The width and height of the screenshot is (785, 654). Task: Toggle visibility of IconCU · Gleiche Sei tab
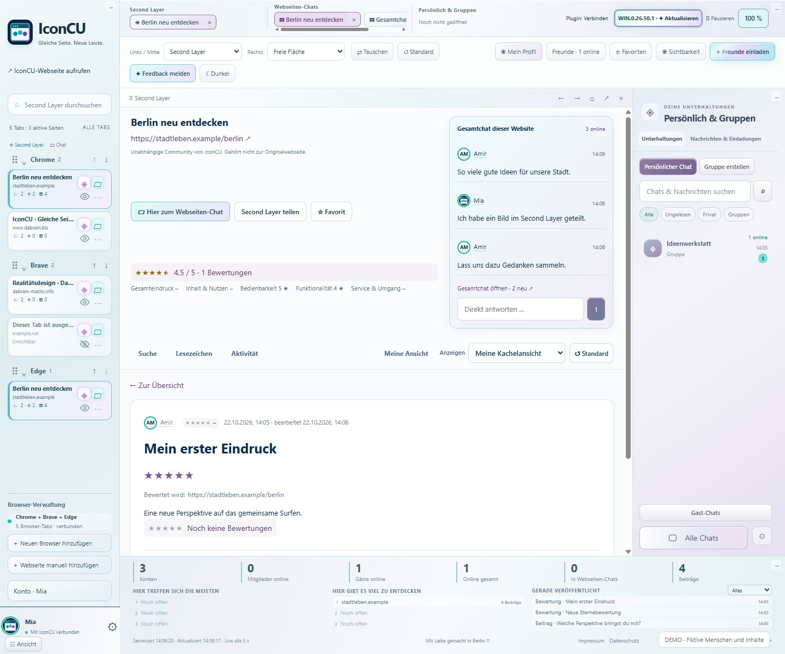[84, 239]
